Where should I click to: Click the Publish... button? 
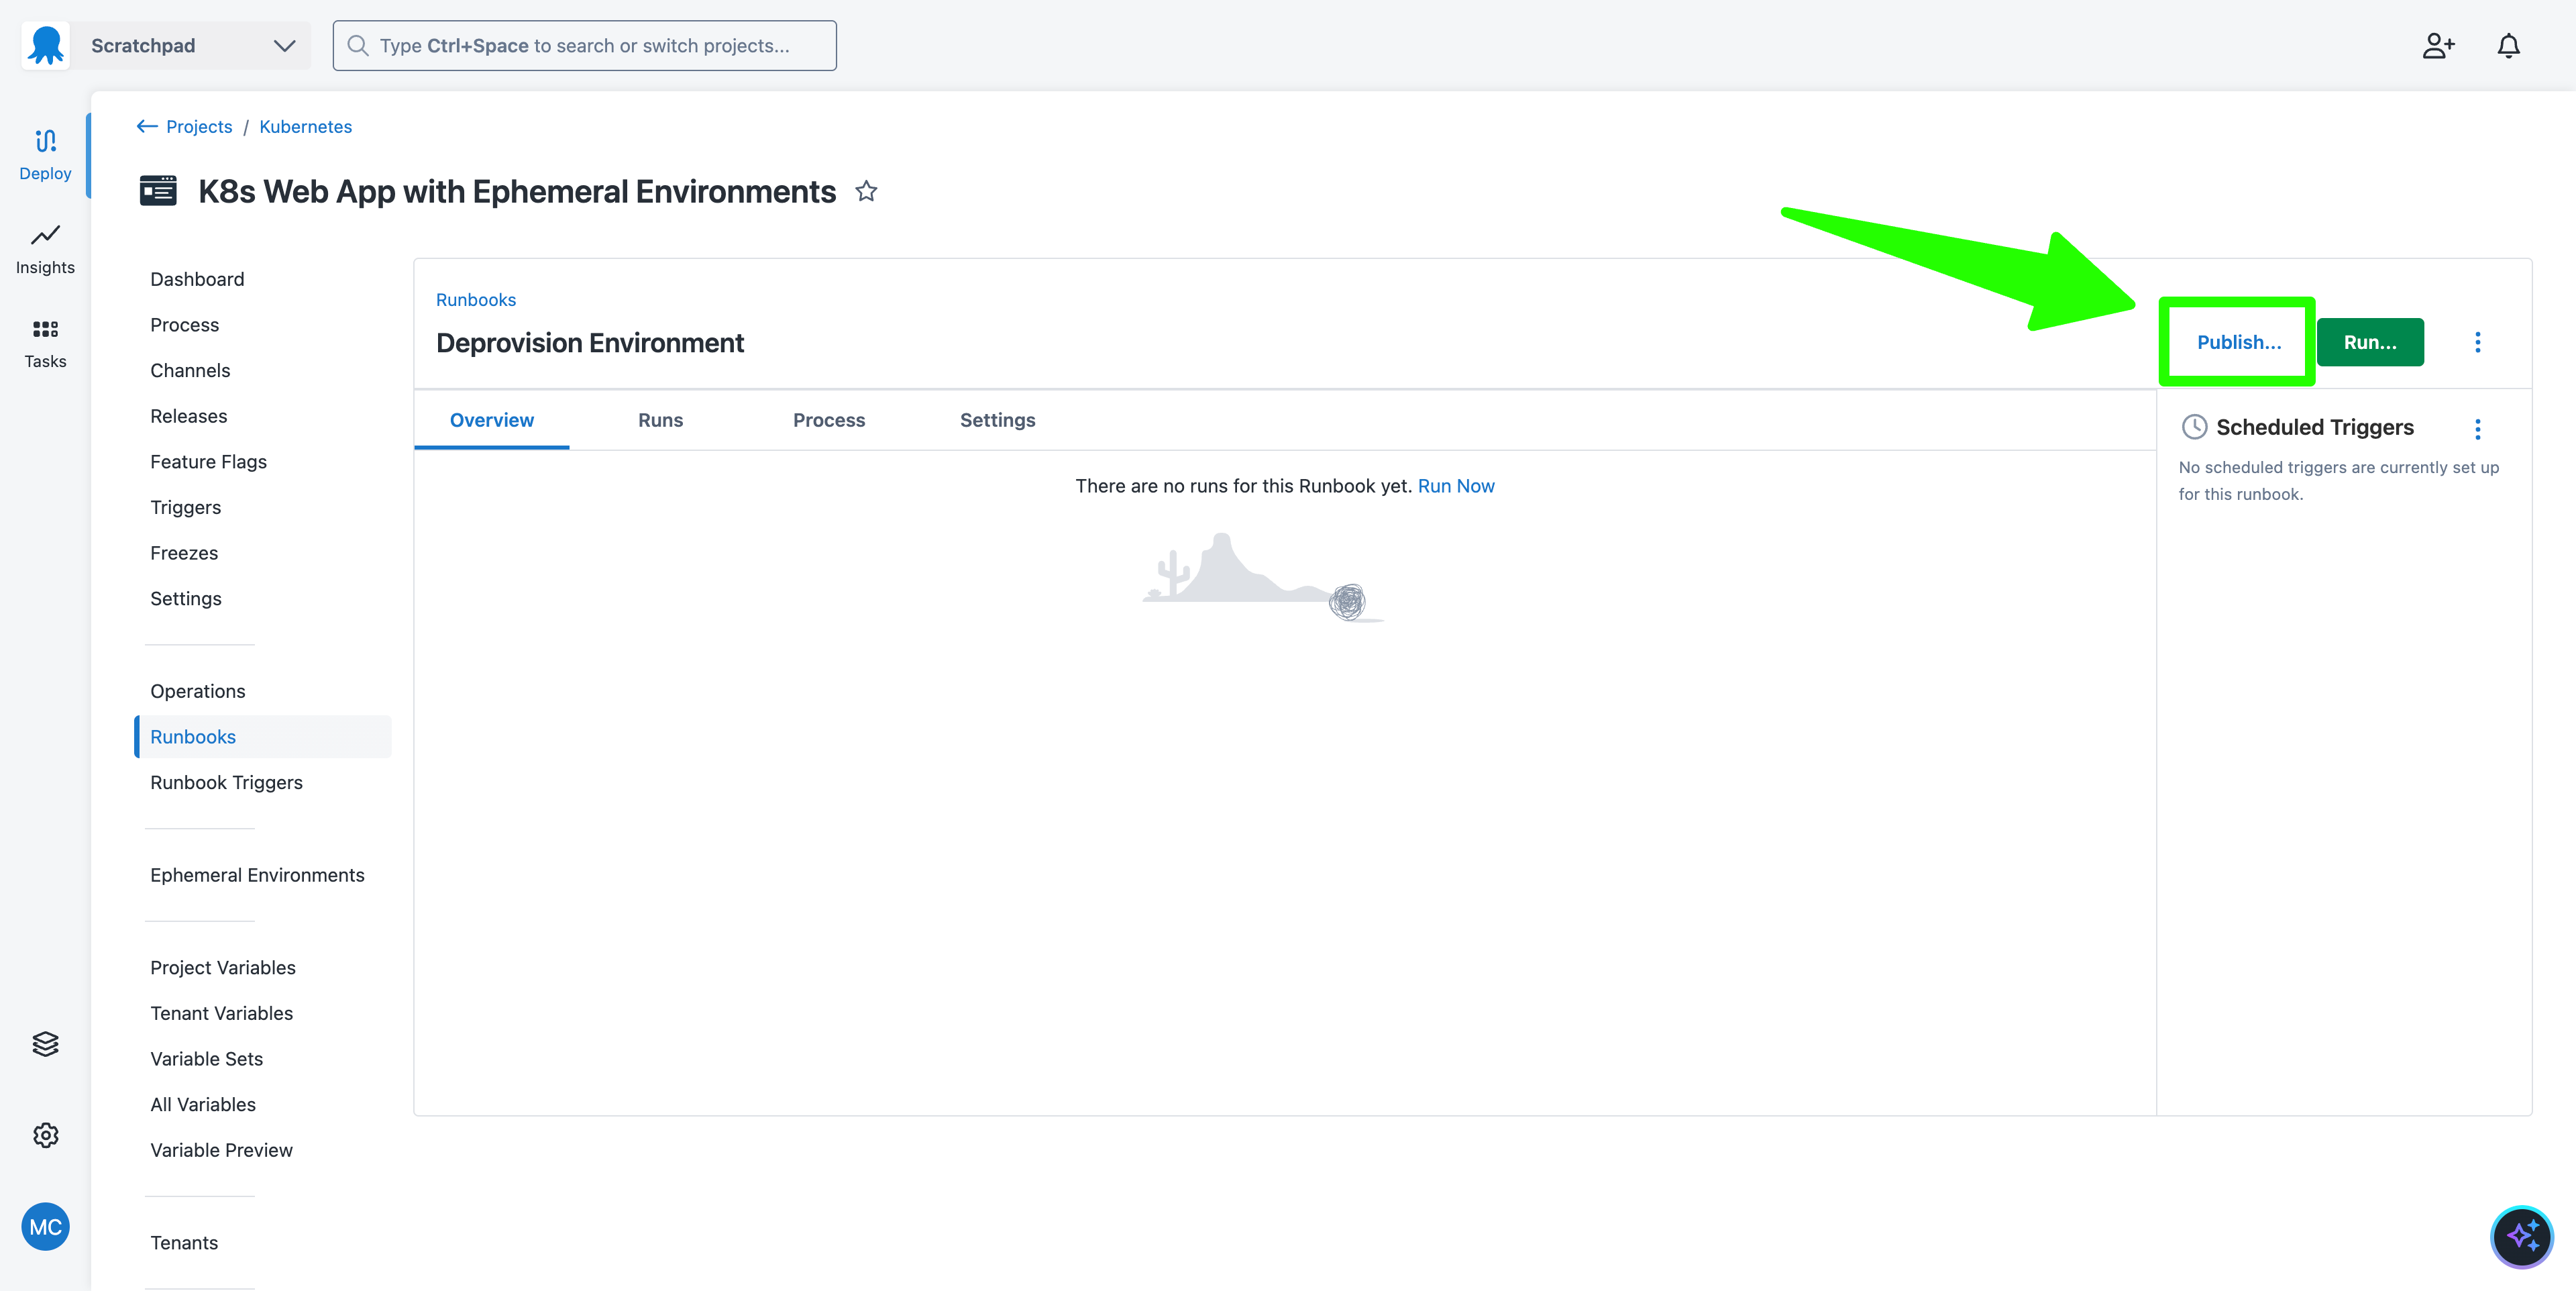(x=2239, y=342)
